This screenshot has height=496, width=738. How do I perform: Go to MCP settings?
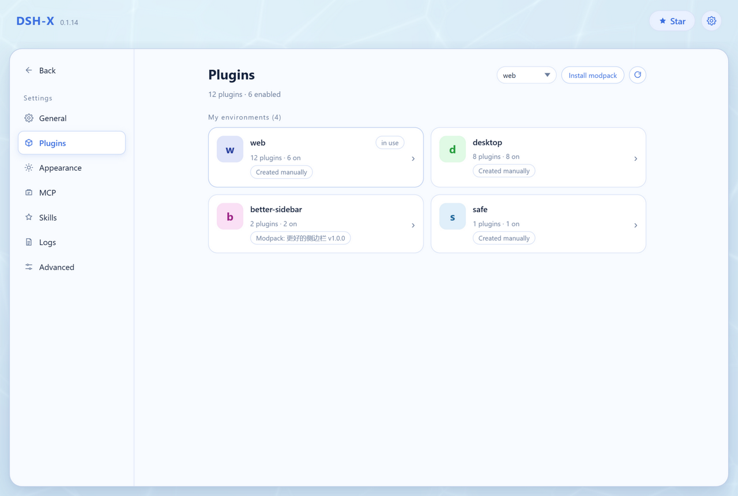tap(71, 193)
